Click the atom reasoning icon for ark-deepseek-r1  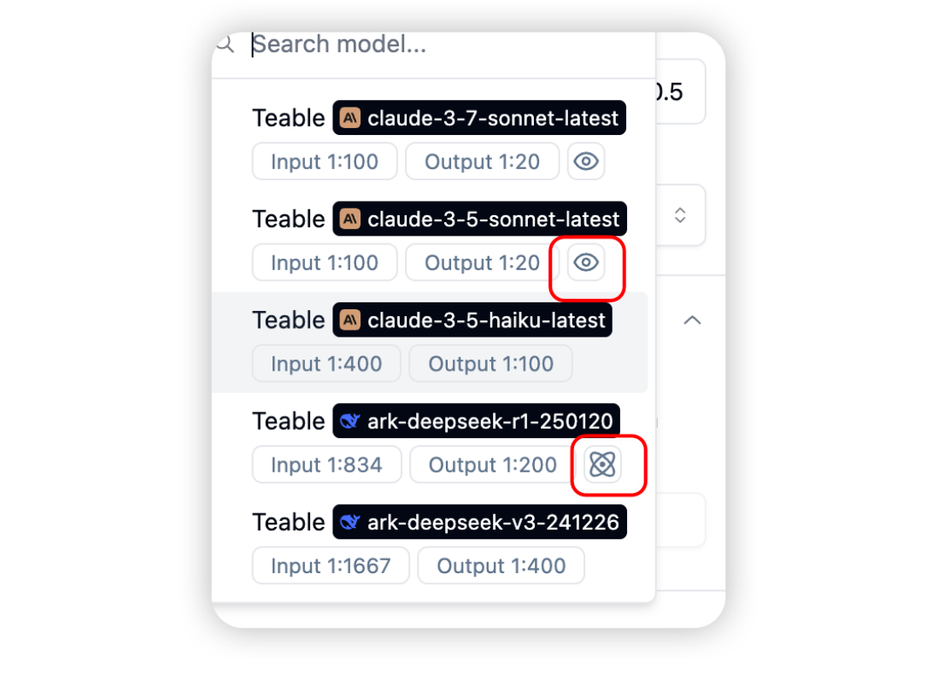coord(601,465)
